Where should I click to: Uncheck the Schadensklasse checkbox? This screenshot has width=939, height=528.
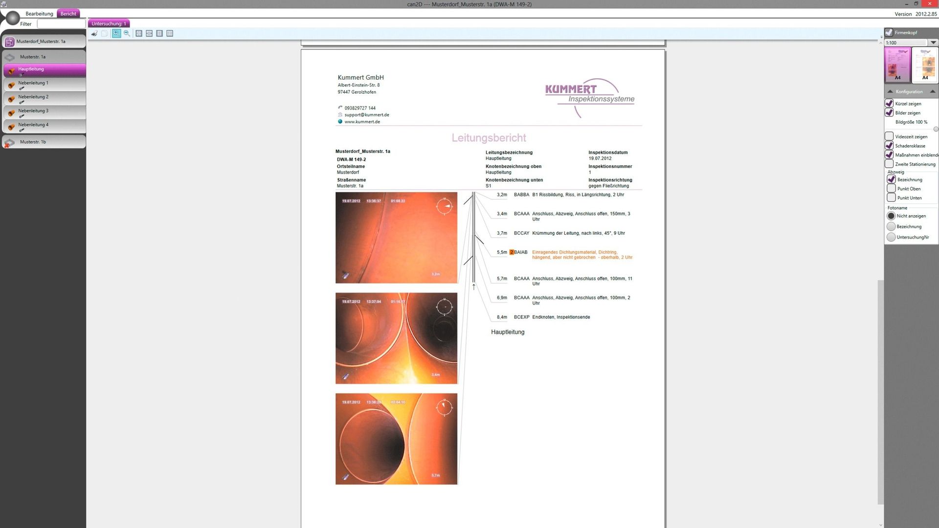889,146
